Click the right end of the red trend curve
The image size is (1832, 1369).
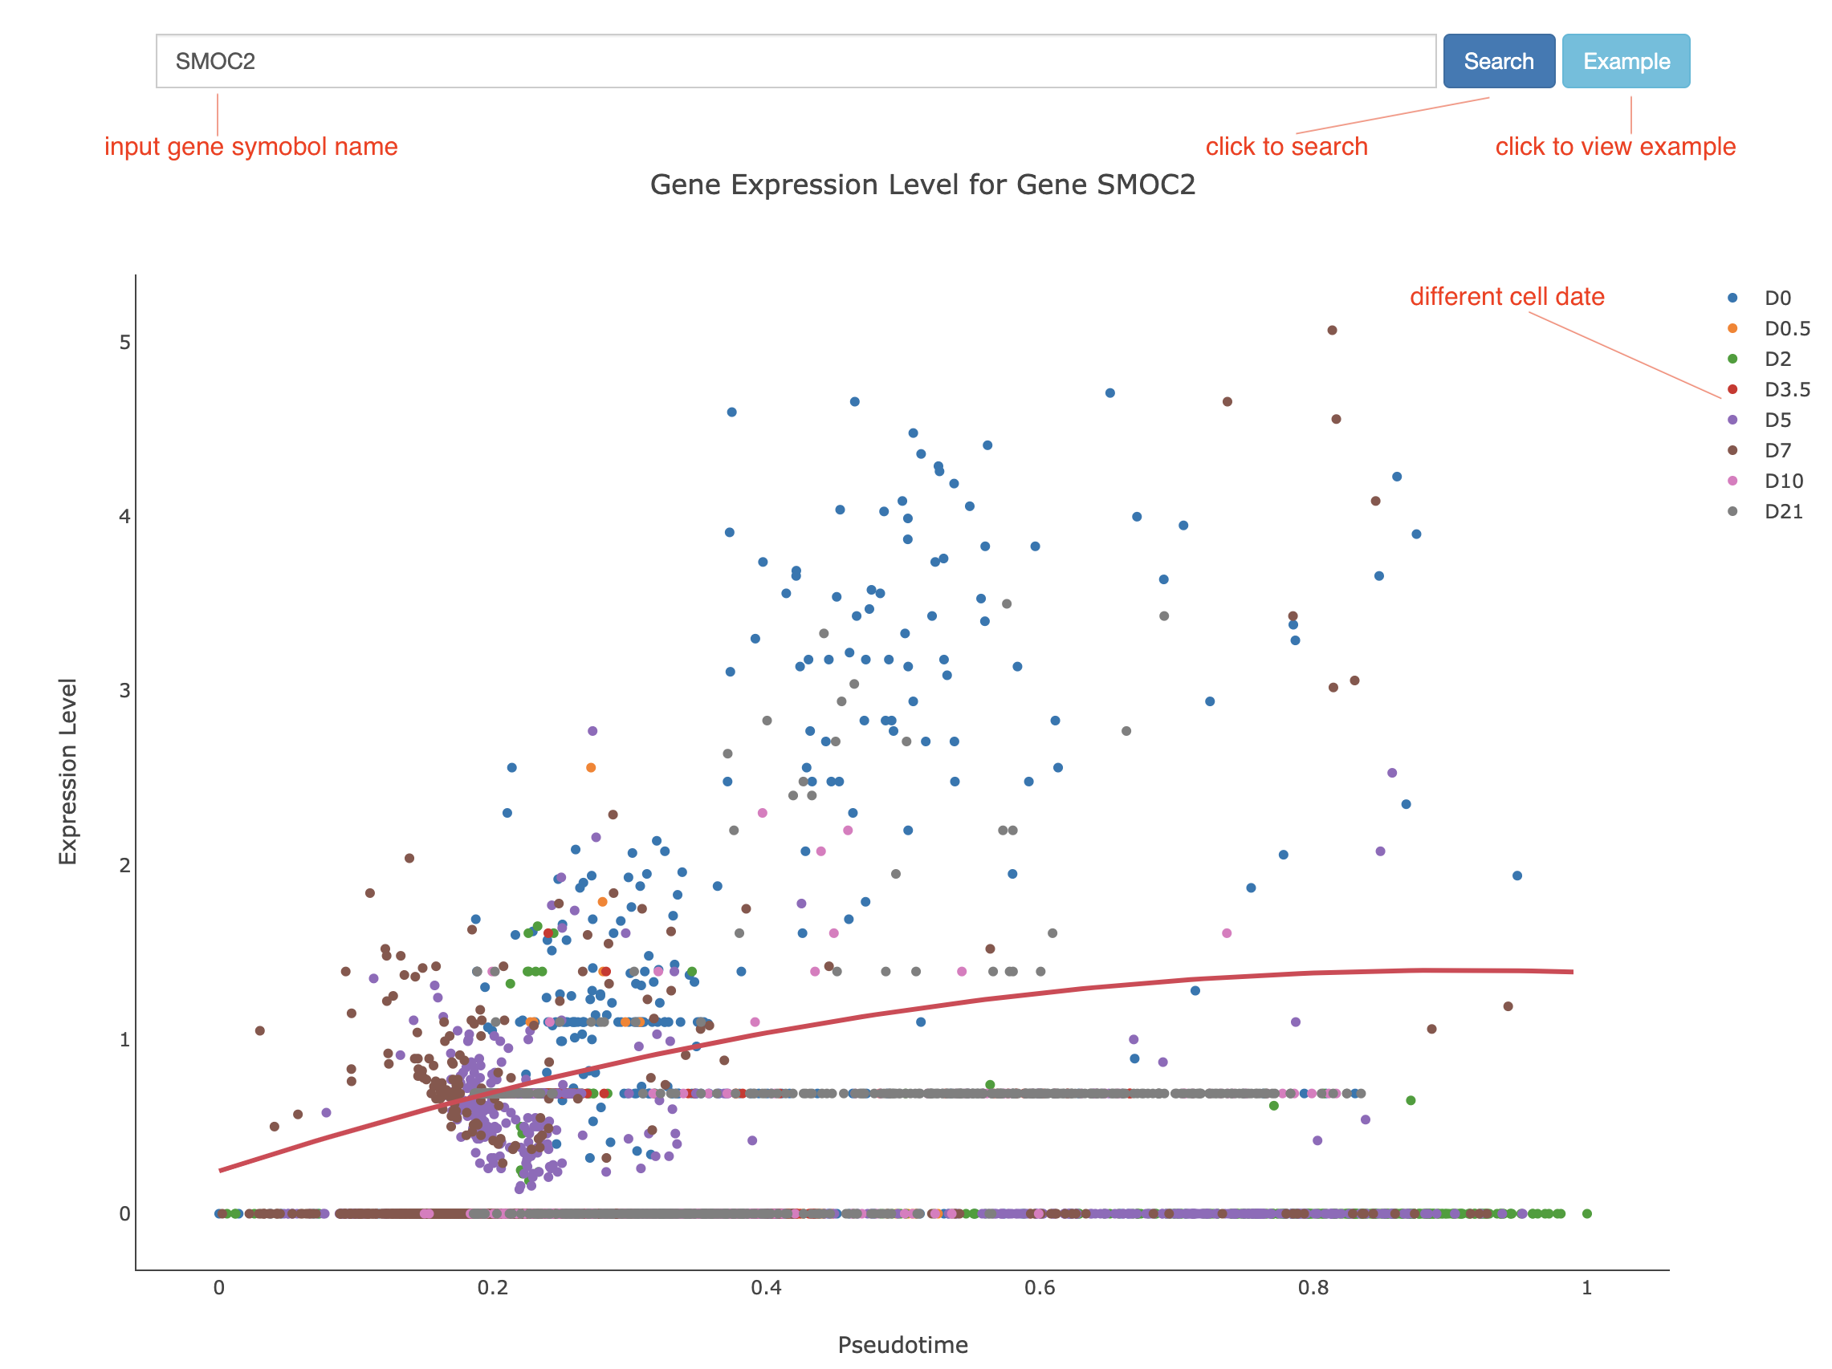(x=1571, y=972)
